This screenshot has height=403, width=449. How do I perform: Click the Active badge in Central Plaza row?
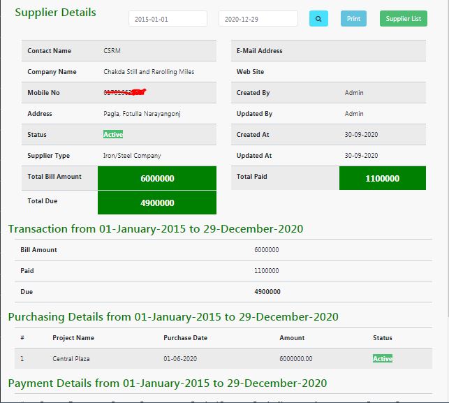pyautogui.click(x=383, y=358)
